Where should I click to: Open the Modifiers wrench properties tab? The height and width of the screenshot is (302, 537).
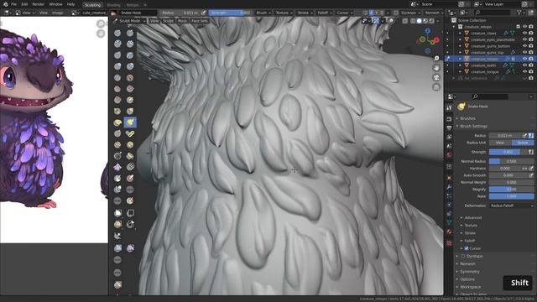point(449,187)
